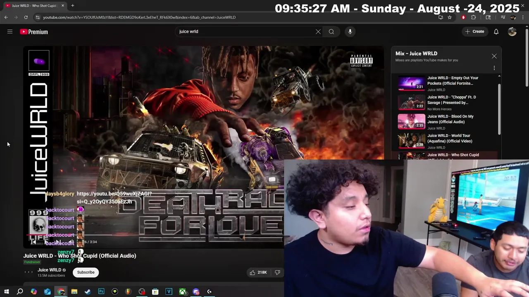This screenshot has width=529, height=297.
Task: Click the 13.5M subscribers text
Action: tap(51, 276)
